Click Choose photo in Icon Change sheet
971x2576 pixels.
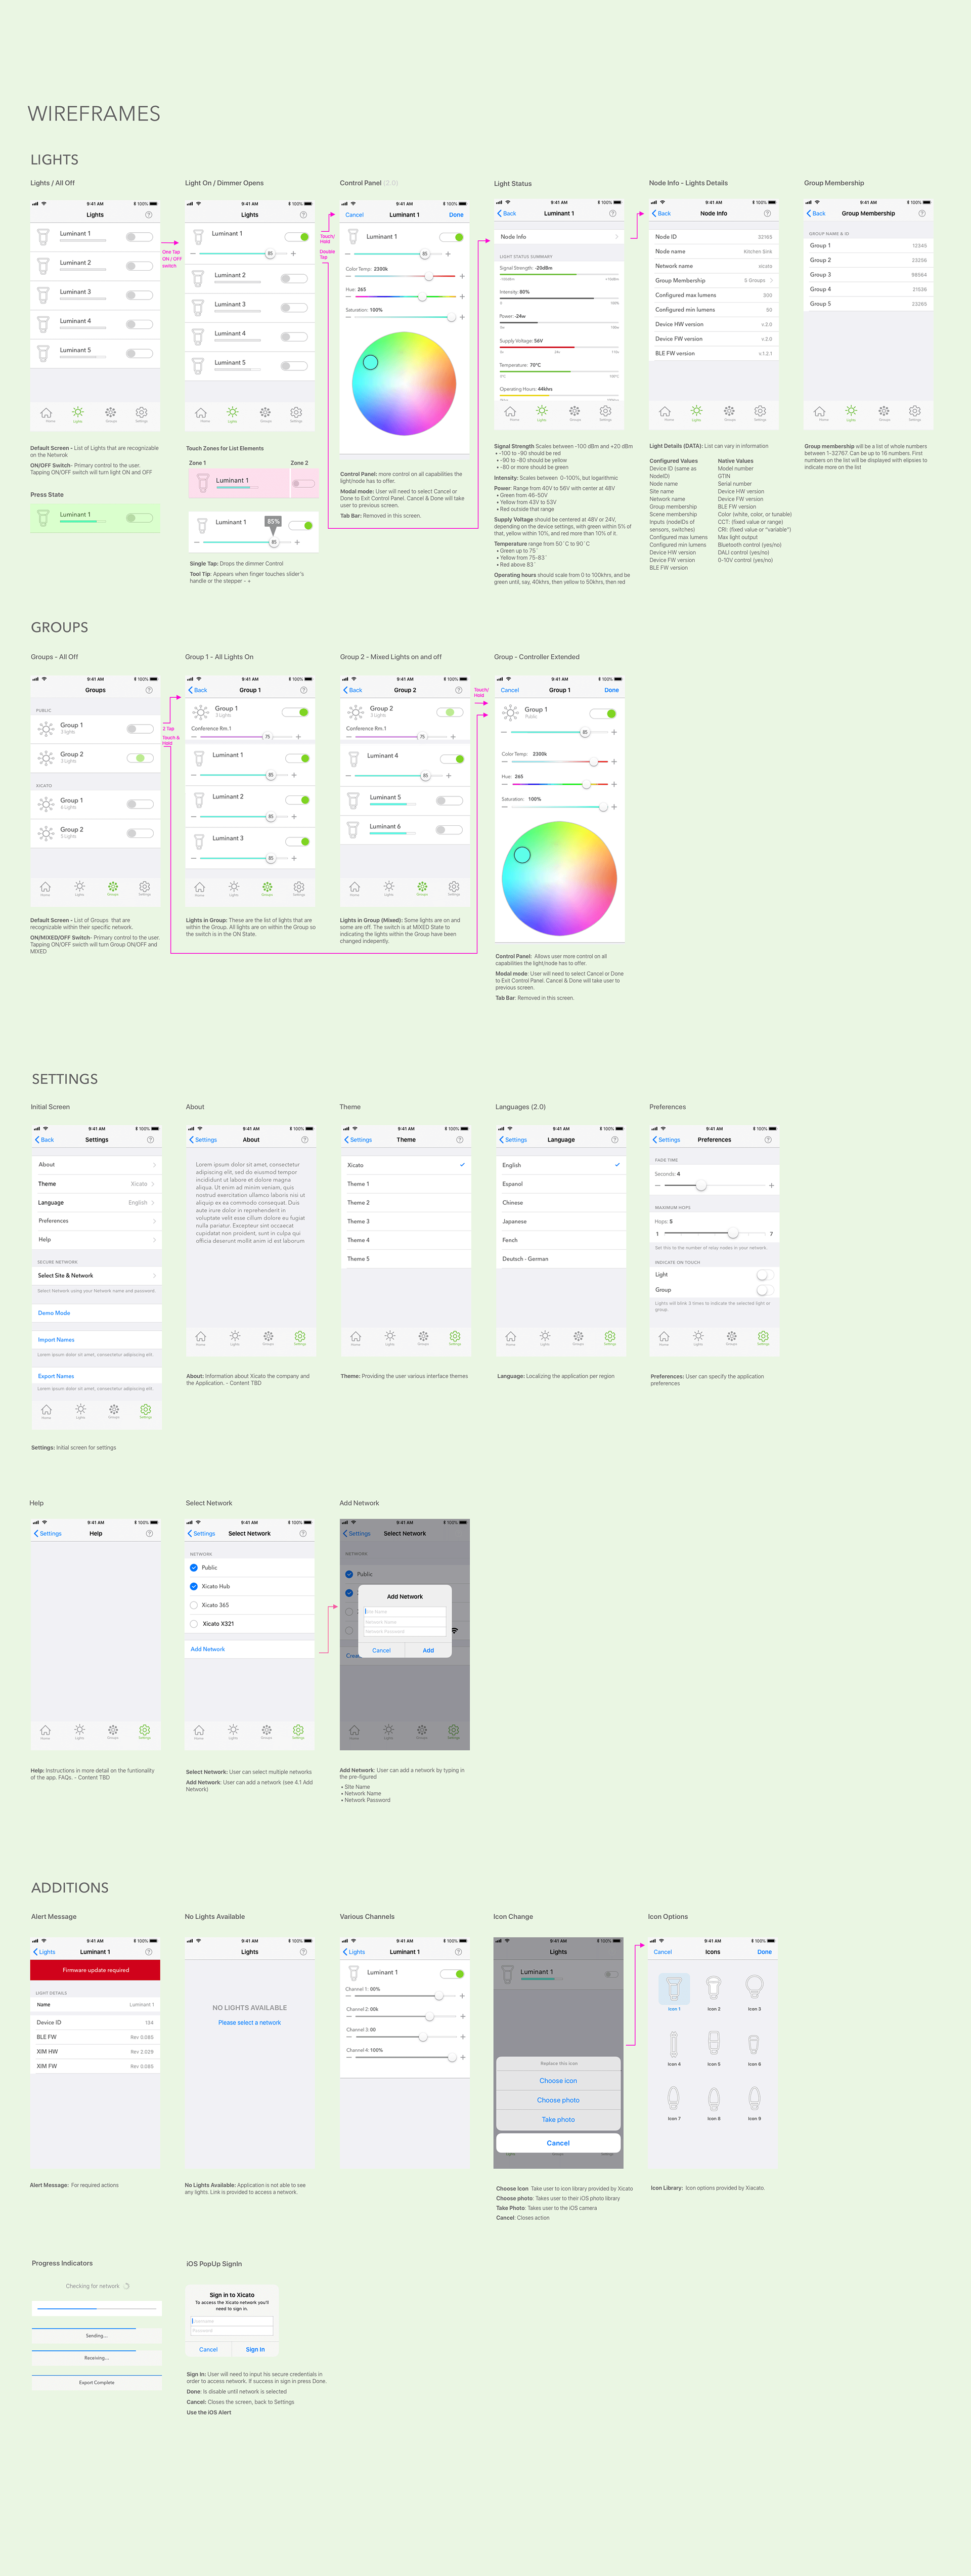coord(558,2100)
